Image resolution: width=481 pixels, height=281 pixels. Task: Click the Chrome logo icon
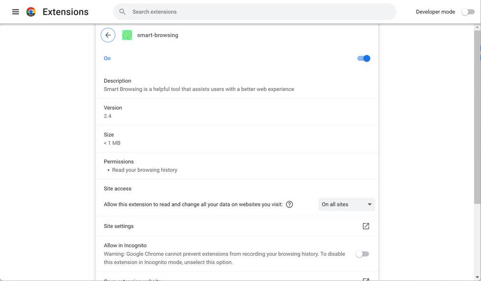[31, 12]
